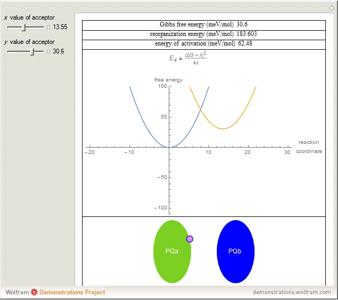Click the y value readout 30.6
This screenshot has height=300, width=338.
pos(58,51)
